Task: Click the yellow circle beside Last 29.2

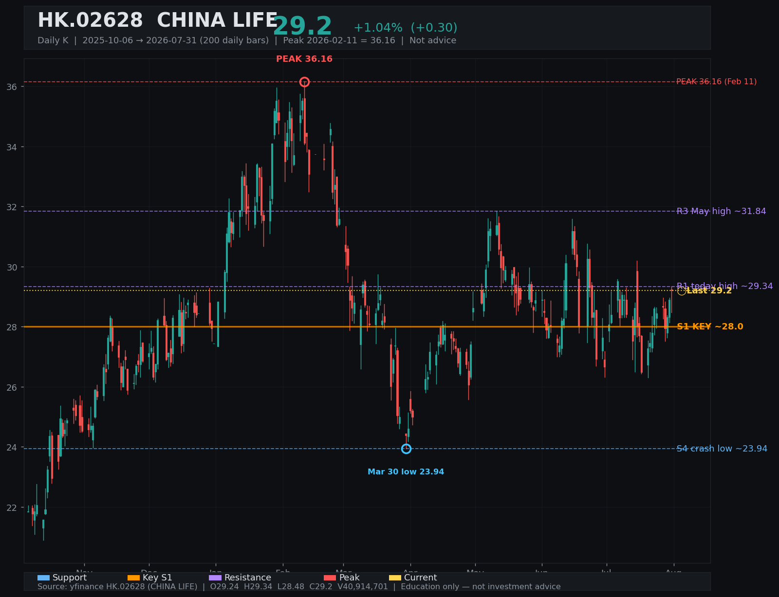Action: [682, 291]
